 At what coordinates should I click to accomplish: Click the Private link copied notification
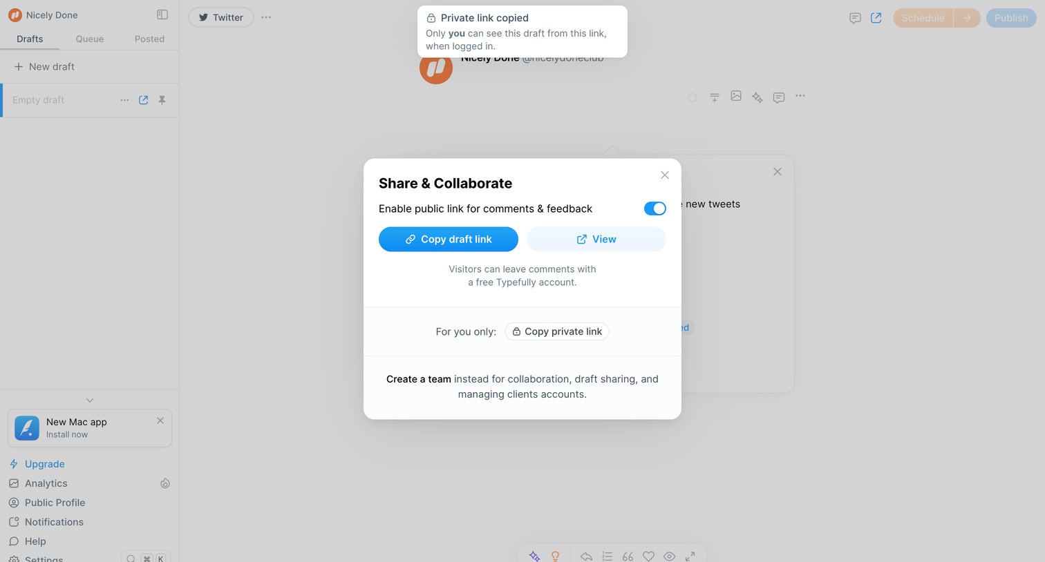click(522, 32)
